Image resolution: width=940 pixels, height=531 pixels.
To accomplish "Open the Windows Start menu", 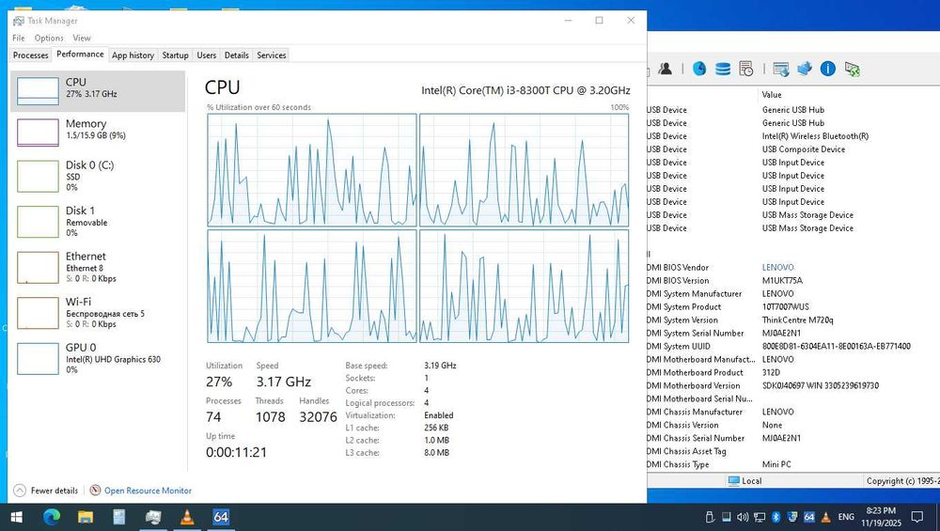I will [x=17, y=517].
